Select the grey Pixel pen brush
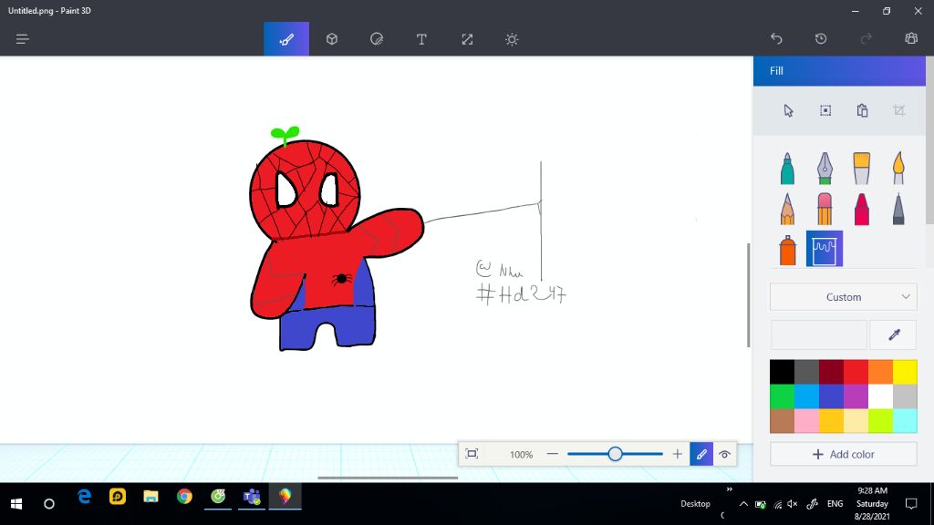The image size is (934, 525). point(898,209)
